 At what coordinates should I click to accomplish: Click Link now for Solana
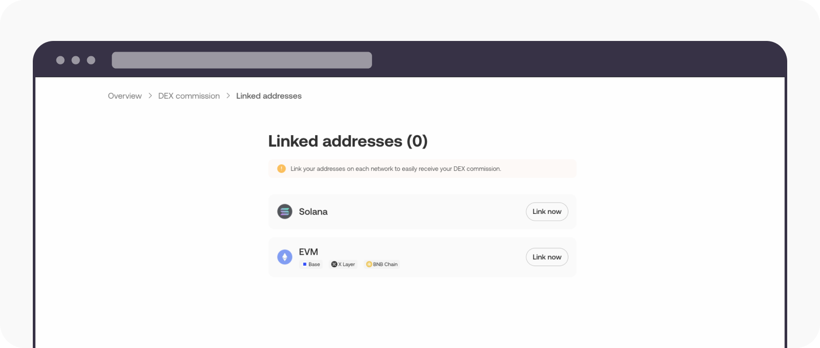[x=547, y=211]
